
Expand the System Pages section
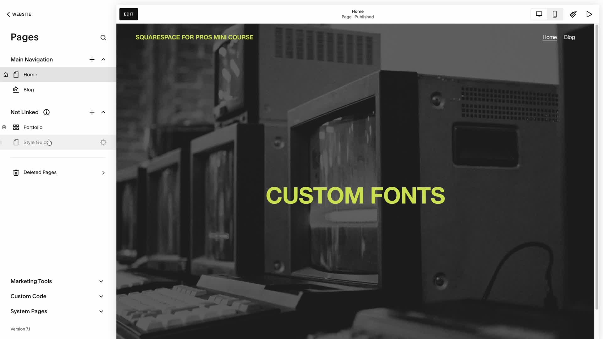(x=101, y=311)
